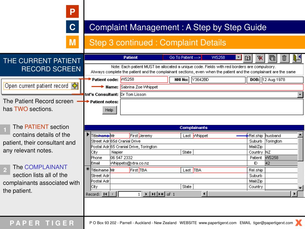Viewport: 305px width, 229px height.
Task: Click the trash can delete icon
Action: pos(284,58)
